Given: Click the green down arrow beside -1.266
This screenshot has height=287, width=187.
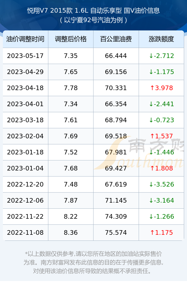Looking at the screenshot, I should tap(151, 216).
